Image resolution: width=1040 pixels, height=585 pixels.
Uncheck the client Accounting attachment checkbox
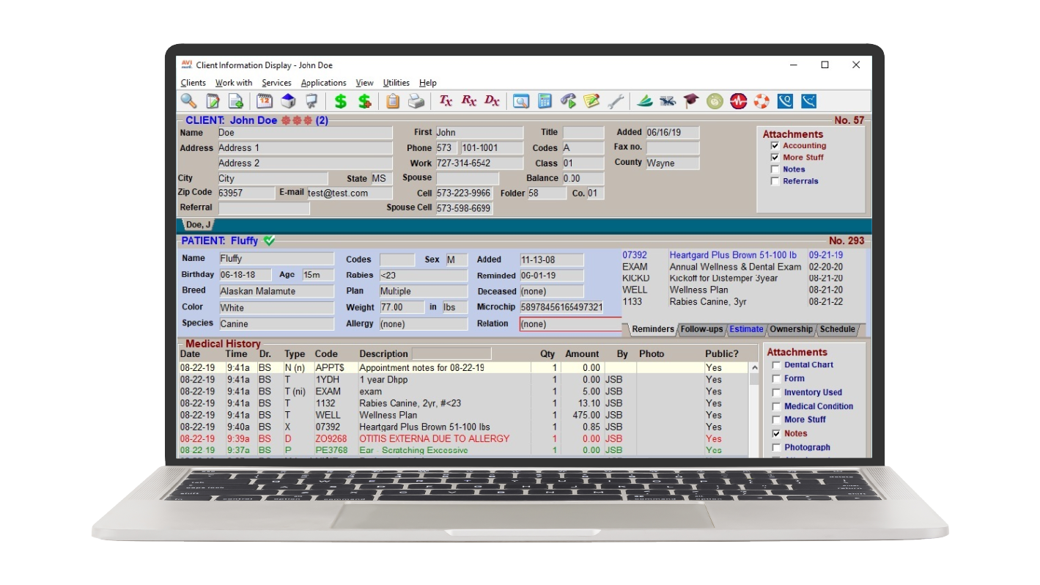(x=775, y=146)
